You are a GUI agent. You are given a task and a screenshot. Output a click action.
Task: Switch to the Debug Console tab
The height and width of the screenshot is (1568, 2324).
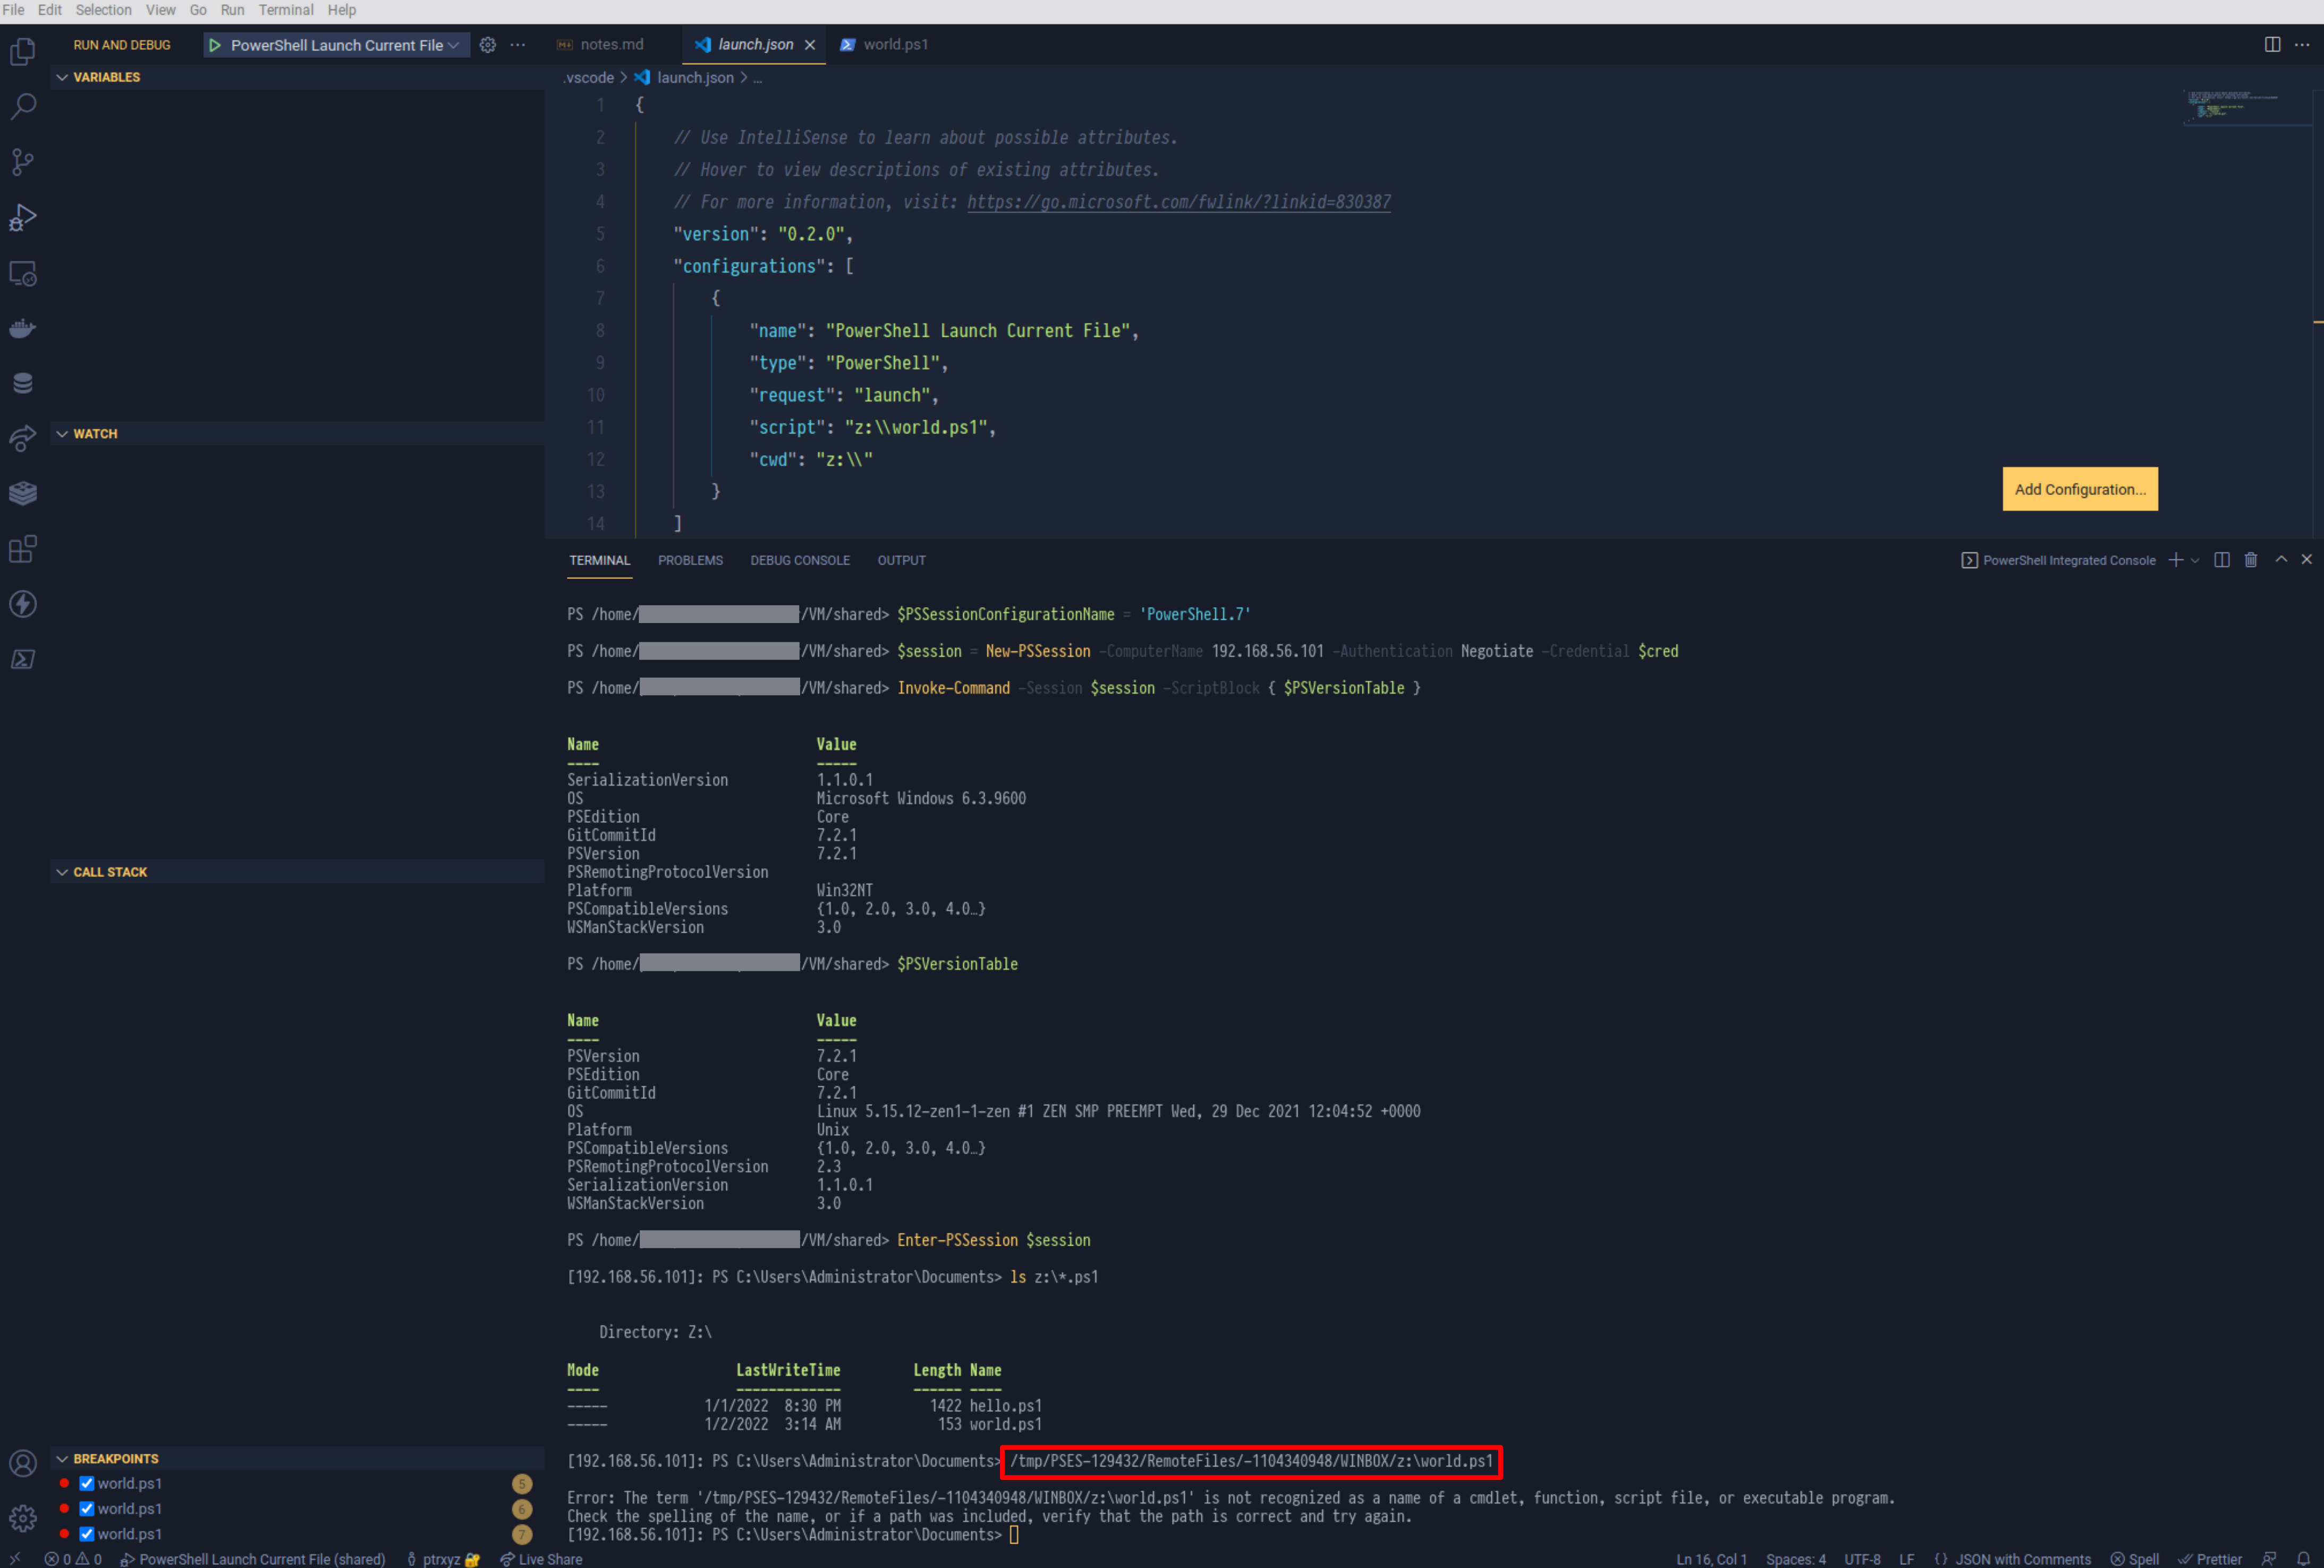tap(799, 560)
